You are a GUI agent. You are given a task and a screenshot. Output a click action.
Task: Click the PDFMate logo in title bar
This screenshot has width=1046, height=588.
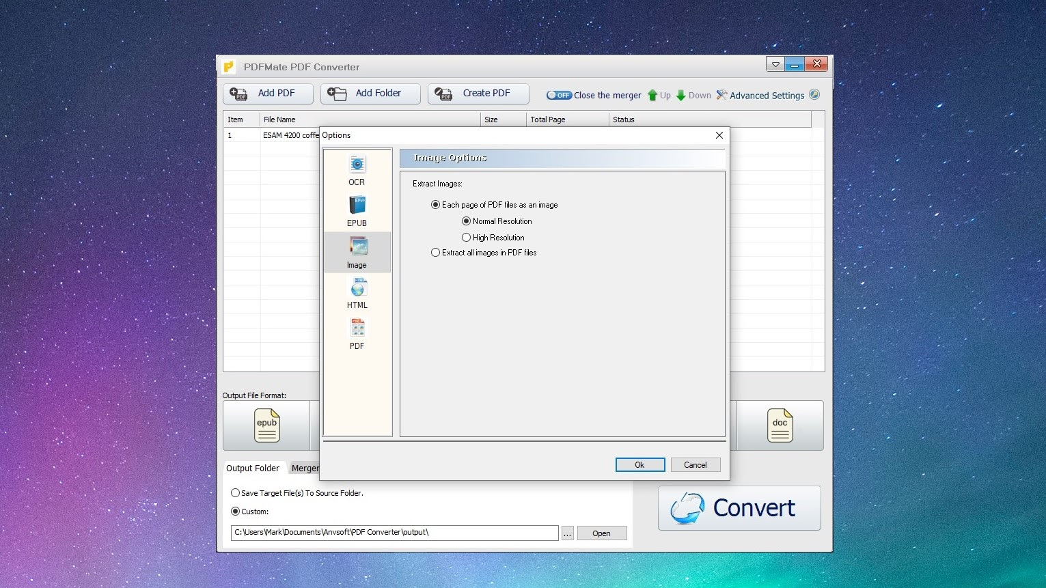[229, 66]
